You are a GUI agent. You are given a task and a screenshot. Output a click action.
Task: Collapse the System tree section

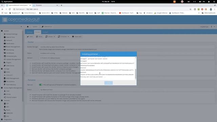point(2,31)
